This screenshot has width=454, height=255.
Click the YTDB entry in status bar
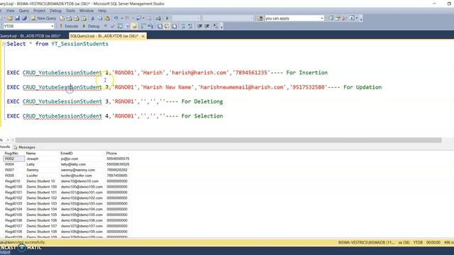click(418, 242)
